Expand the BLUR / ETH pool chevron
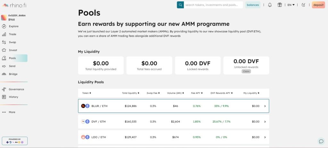328x148 pixels. 265,106
